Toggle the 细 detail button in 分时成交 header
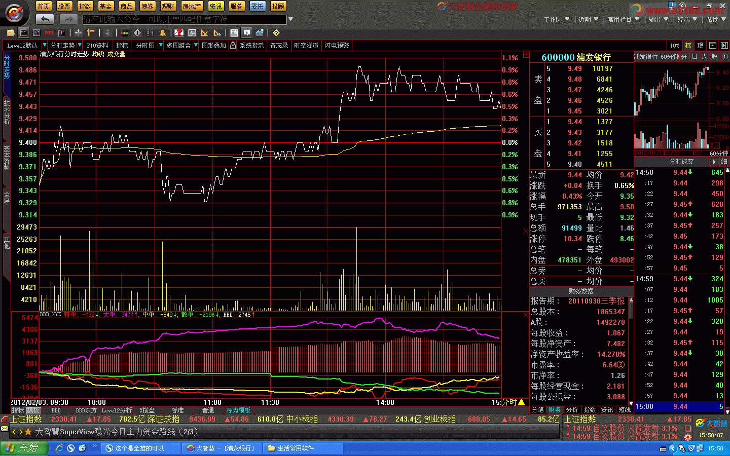The width and height of the screenshot is (730, 456). (724, 162)
